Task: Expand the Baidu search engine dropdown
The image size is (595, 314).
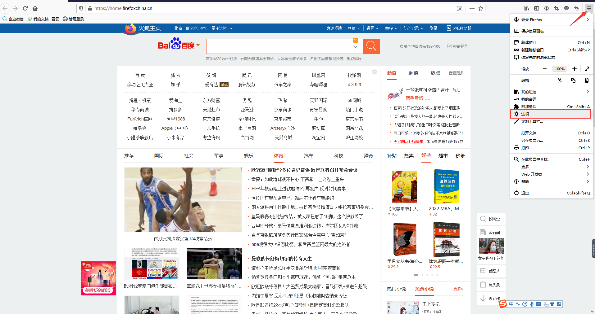Action: point(198,45)
